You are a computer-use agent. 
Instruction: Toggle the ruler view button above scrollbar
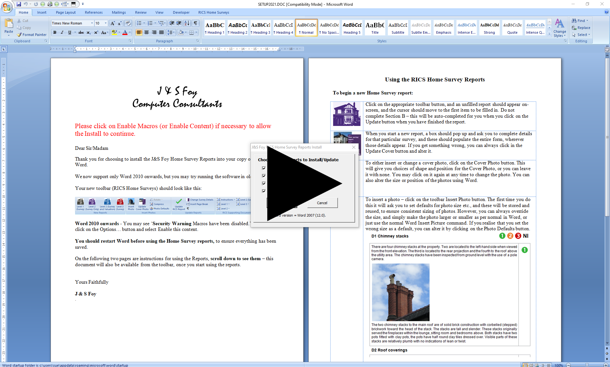pyautogui.click(x=607, y=49)
